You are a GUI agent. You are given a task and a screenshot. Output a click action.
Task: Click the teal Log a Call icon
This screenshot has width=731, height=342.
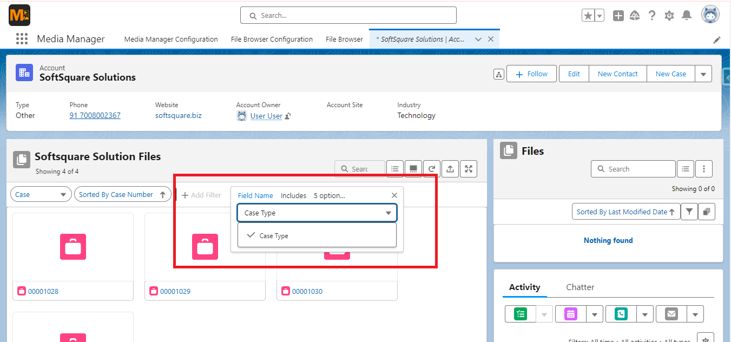click(621, 314)
